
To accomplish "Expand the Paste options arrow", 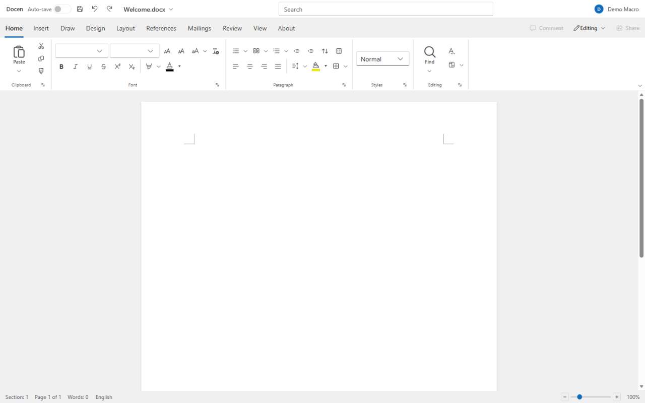I will coord(19,71).
